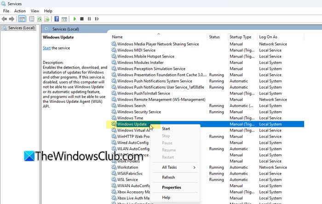The width and height of the screenshot is (322, 204).
Task: Click the green Start Service play icon
Action: point(75,19)
